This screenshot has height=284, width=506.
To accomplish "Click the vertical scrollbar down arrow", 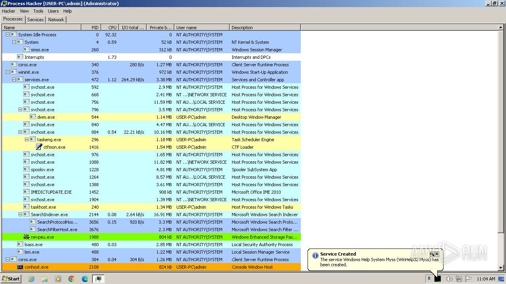I will (x=502, y=268).
